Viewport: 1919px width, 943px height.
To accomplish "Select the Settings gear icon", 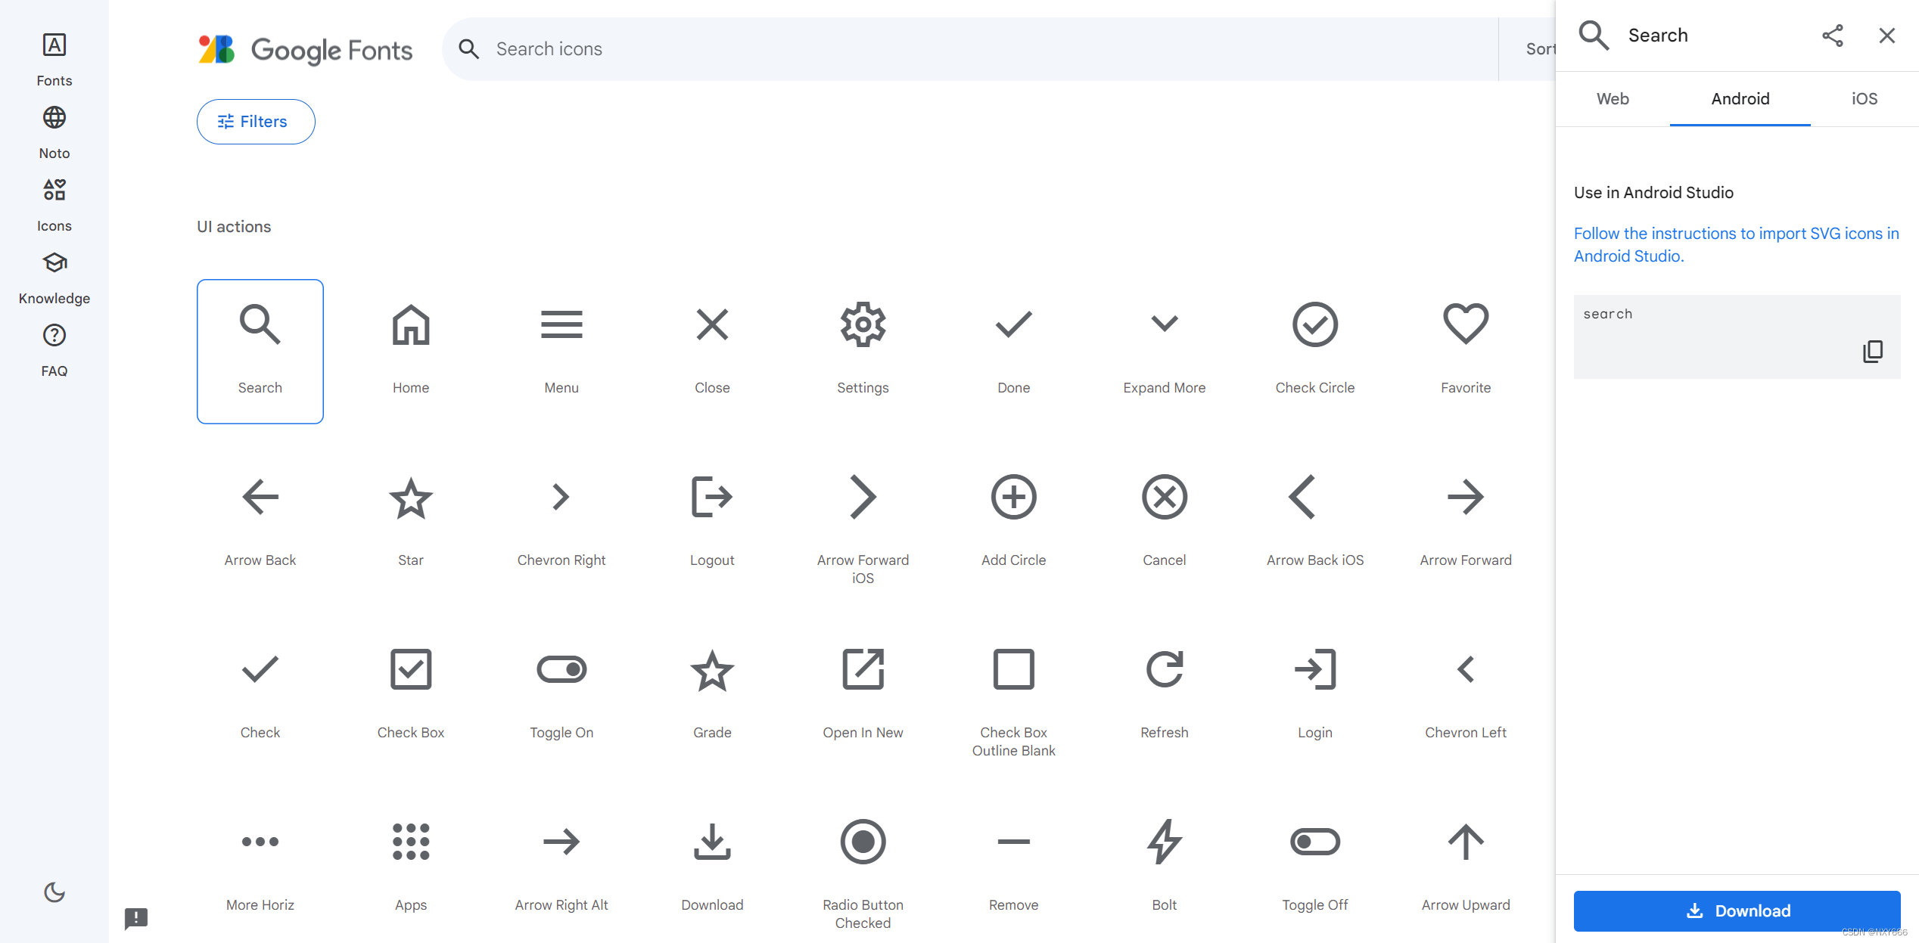I will click(x=863, y=324).
